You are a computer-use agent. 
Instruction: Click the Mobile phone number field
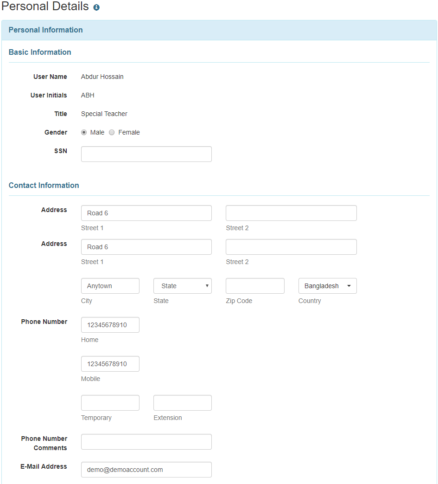[x=110, y=364]
